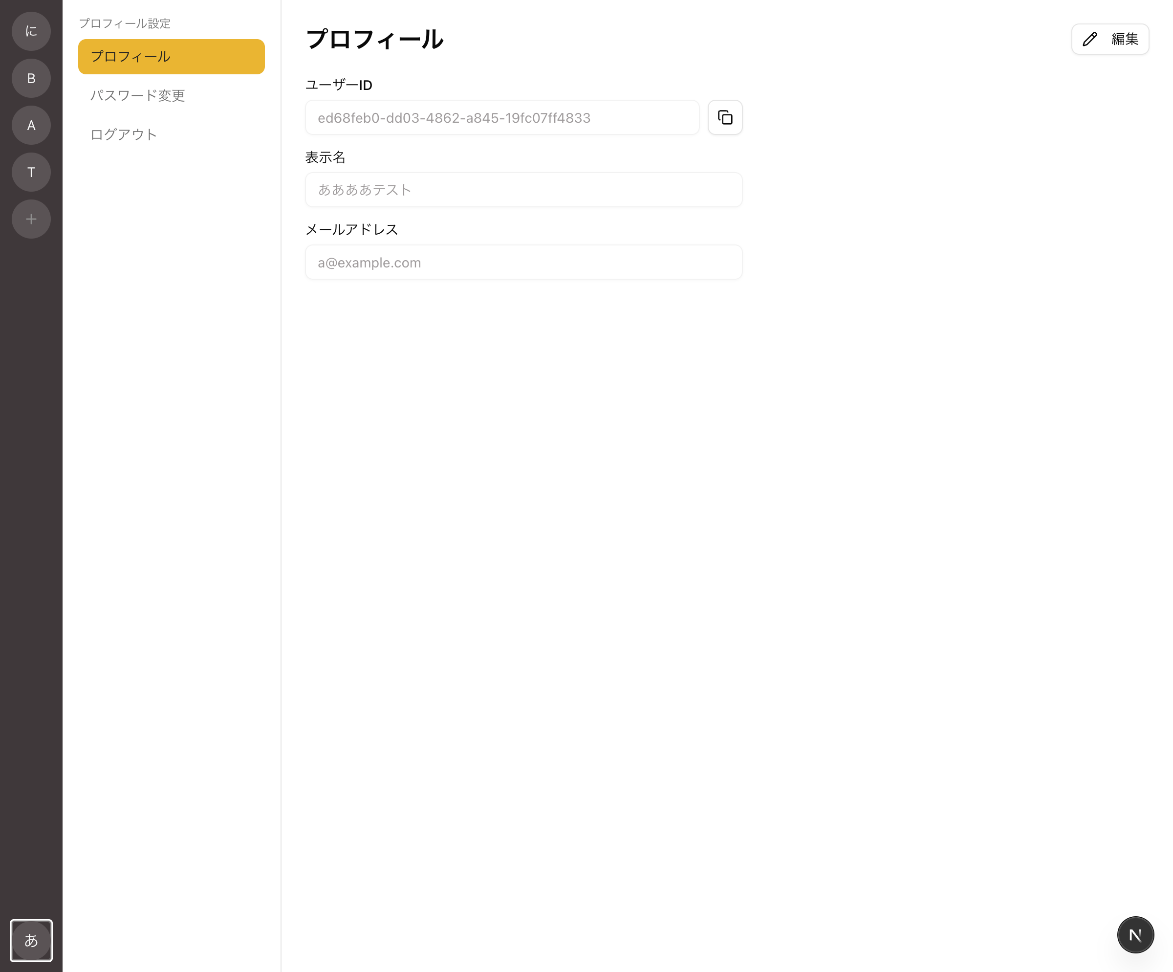Viewport: 1173px width, 972px height.
Task: Click the ユーザーID label
Action: pos(339,85)
